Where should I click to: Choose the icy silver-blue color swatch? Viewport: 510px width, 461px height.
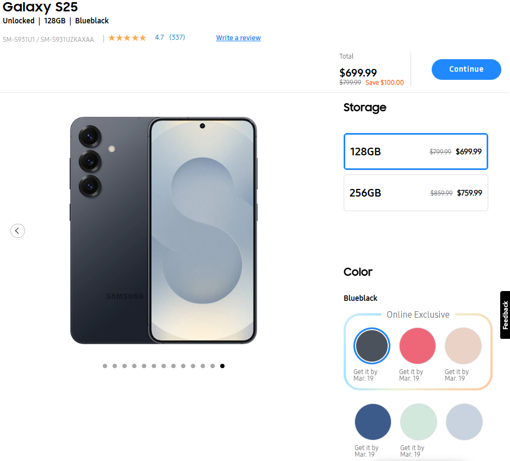click(464, 422)
